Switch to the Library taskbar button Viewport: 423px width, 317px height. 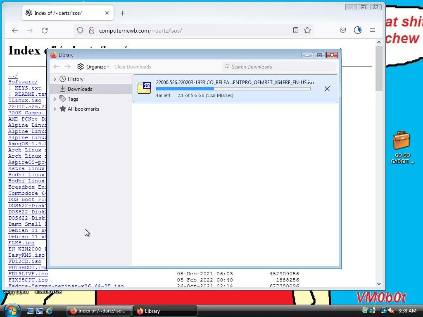tap(165, 311)
